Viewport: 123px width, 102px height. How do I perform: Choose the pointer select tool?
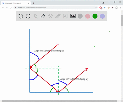coord(35,16)
